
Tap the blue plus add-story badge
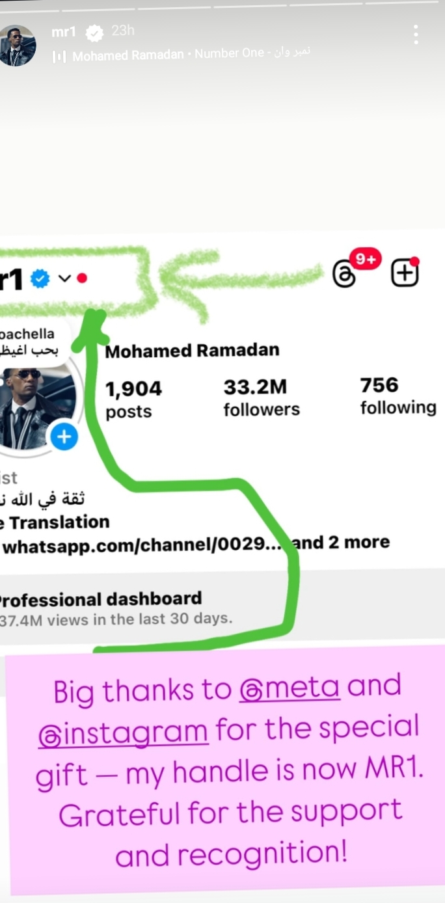64,437
